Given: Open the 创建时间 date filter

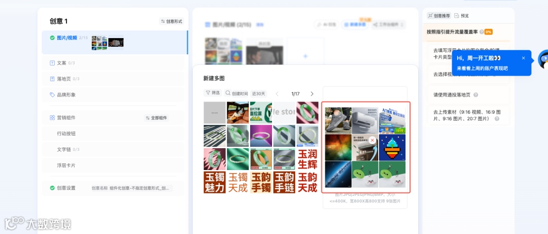Looking at the screenshot, I should [239, 93].
